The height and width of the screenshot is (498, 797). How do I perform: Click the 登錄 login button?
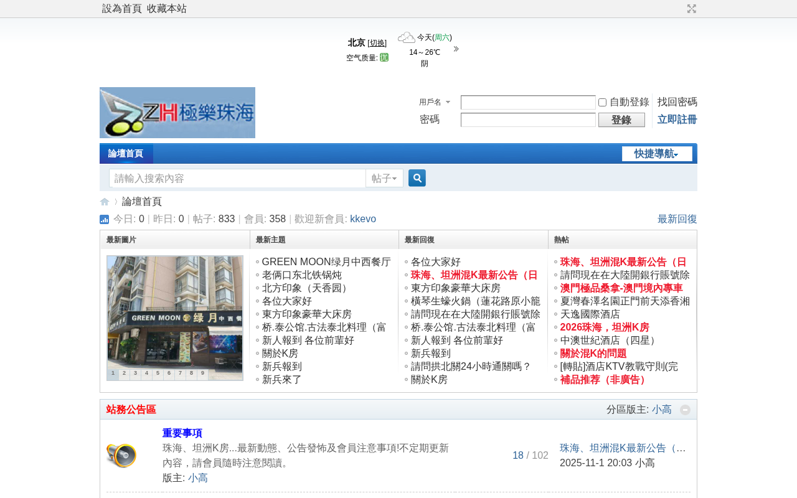tap(621, 120)
